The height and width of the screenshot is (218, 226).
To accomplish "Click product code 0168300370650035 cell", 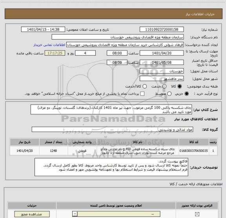I will click(x=193, y=151).
